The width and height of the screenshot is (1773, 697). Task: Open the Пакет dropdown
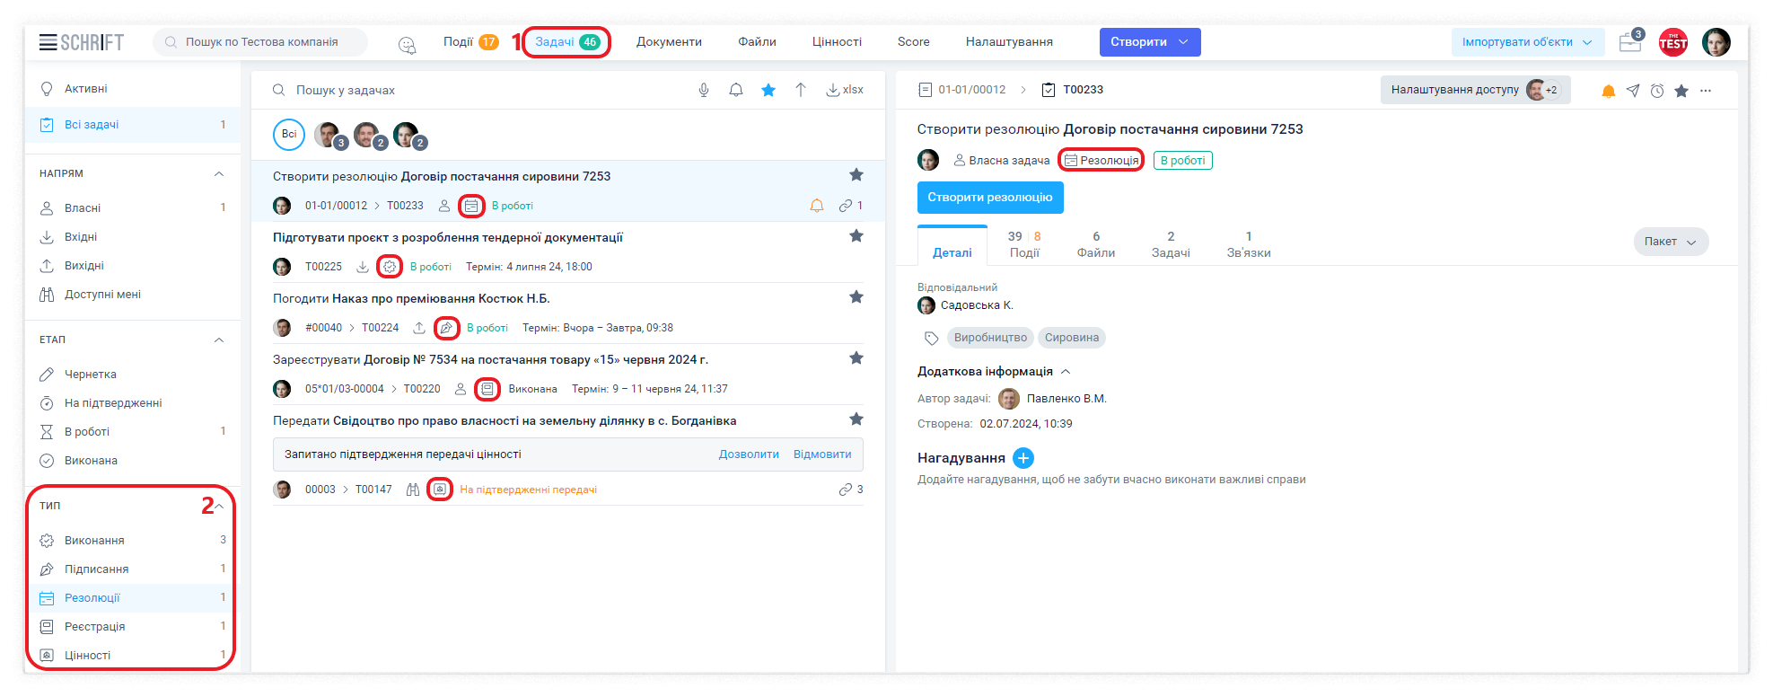[x=1670, y=242]
